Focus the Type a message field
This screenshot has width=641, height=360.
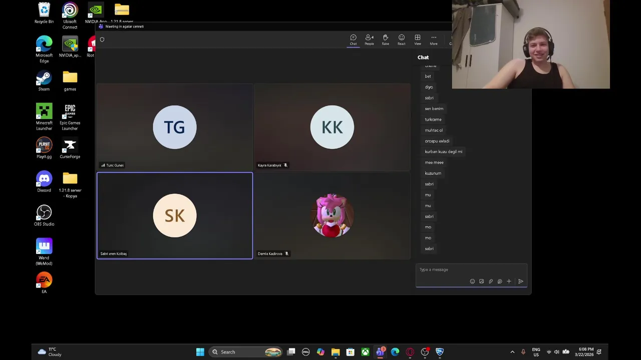pos(471,269)
